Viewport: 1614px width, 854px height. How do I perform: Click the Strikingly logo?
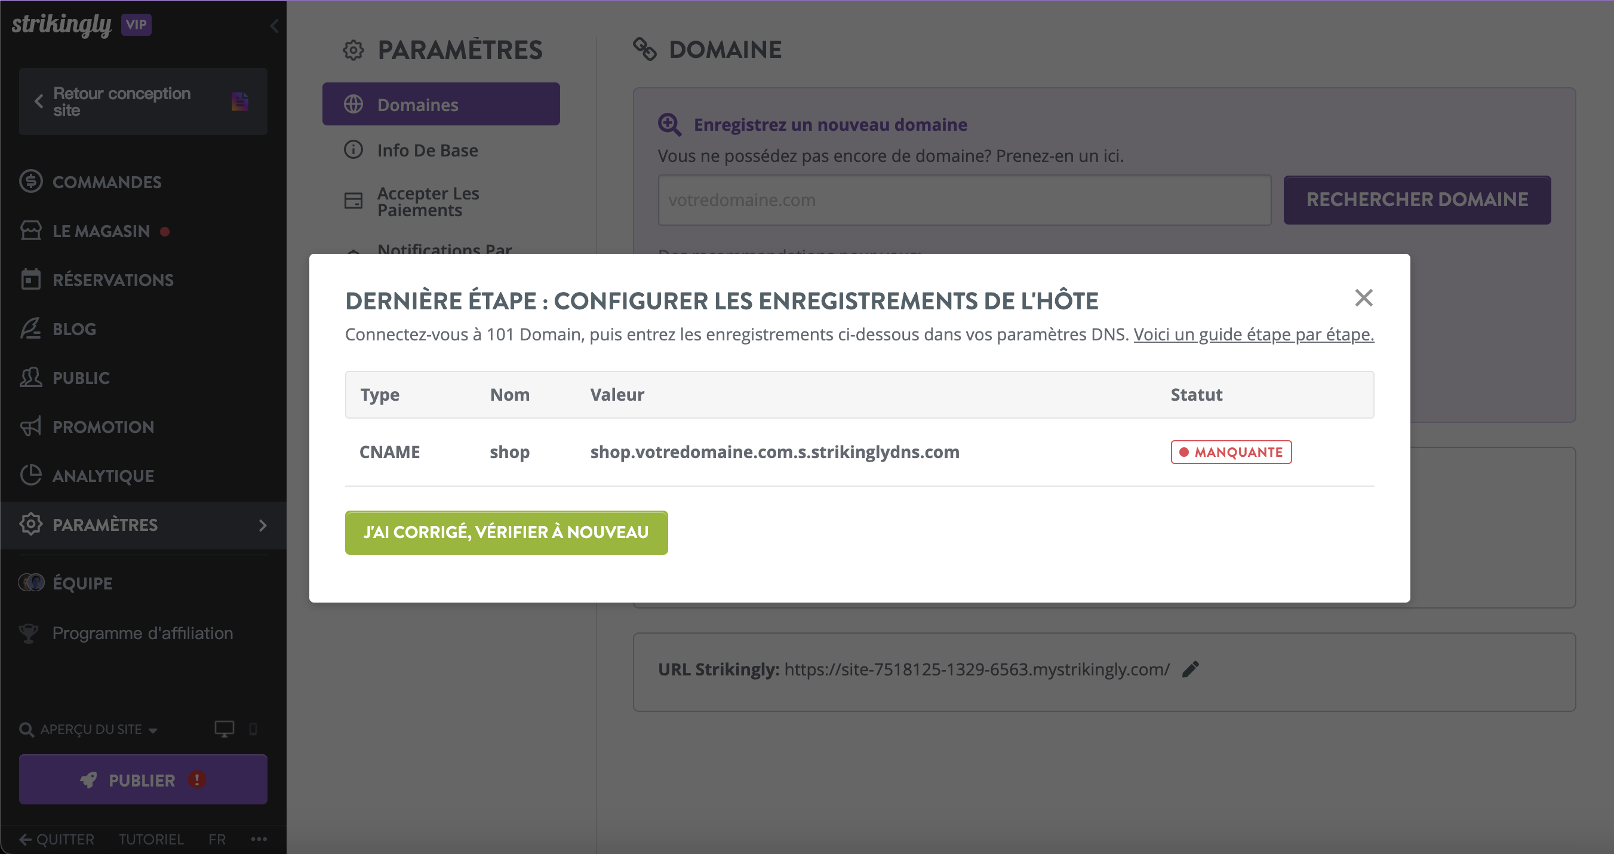tap(62, 24)
